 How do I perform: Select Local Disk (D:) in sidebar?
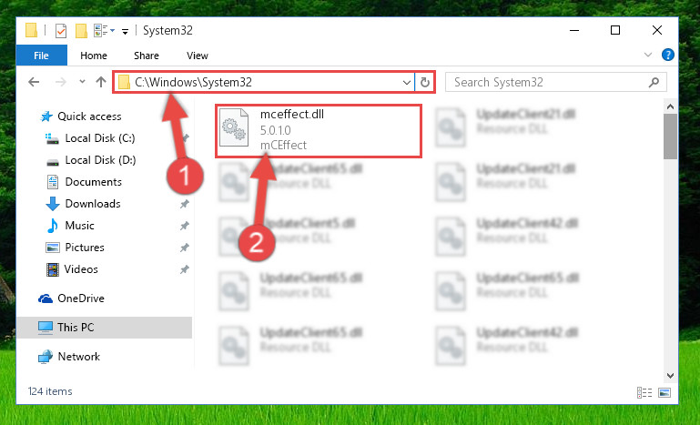pyautogui.click(x=100, y=160)
